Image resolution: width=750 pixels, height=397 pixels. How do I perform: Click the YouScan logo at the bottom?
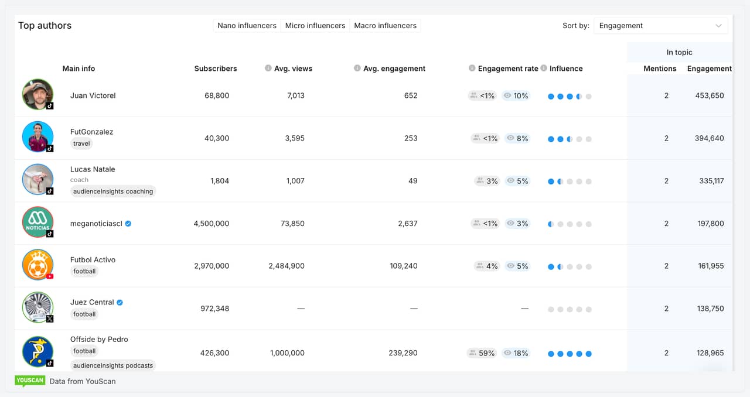(x=30, y=381)
